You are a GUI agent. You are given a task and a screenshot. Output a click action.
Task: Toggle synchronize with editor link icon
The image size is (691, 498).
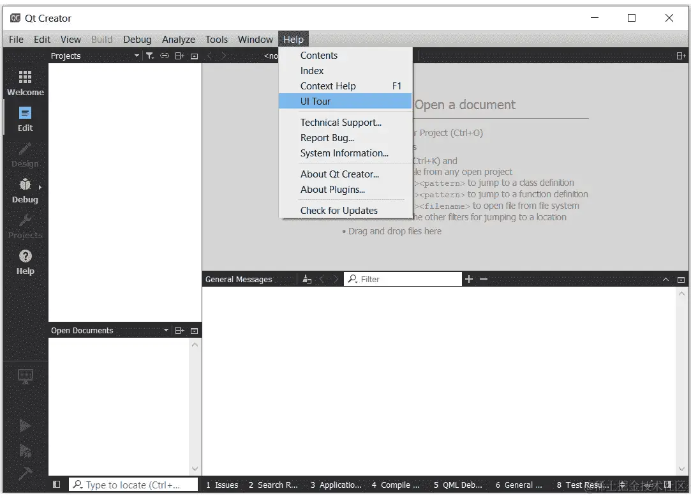(x=165, y=56)
